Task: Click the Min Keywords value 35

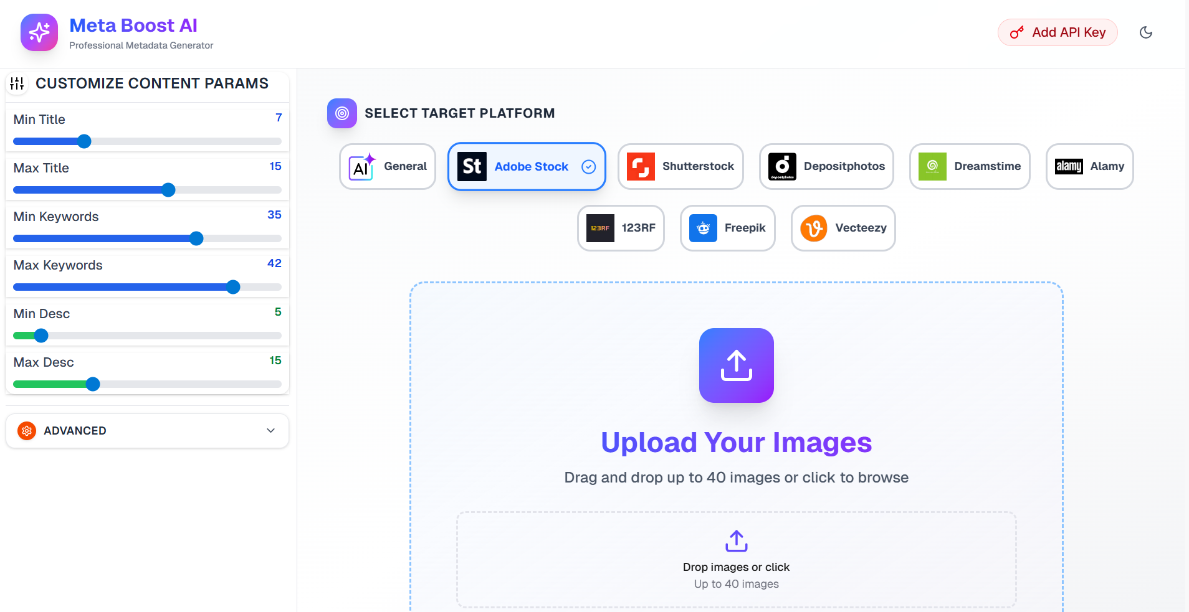Action: click(x=274, y=215)
